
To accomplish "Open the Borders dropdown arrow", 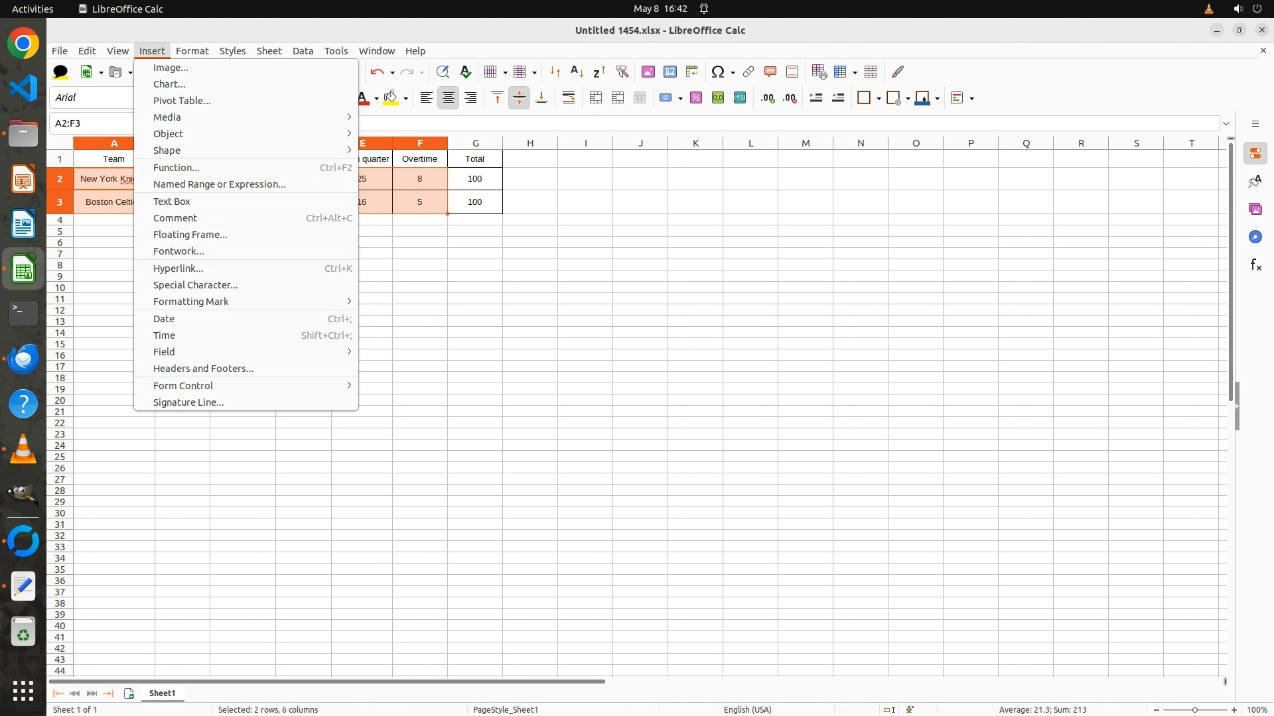I will 879,98.
